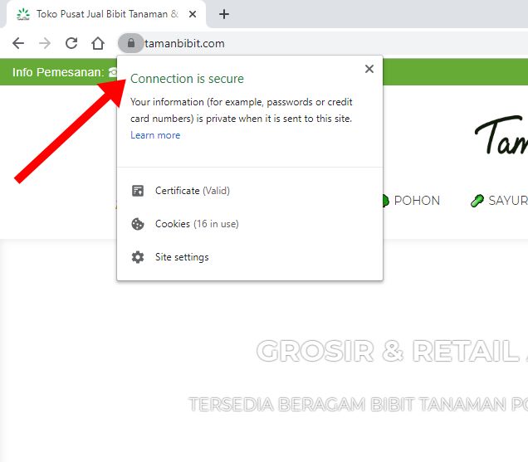This screenshot has height=462, width=528.
Task: Close the Toko Pusat Jual Bibit tab
Action: click(x=193, y=14)
